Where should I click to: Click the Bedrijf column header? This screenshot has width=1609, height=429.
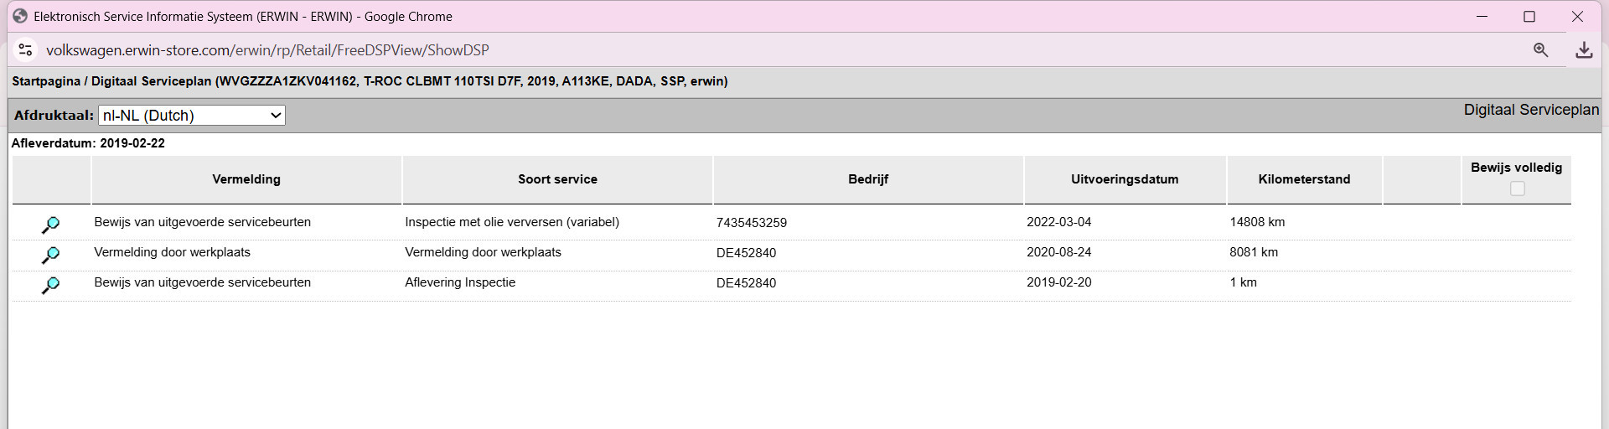(x=868, y=179)
